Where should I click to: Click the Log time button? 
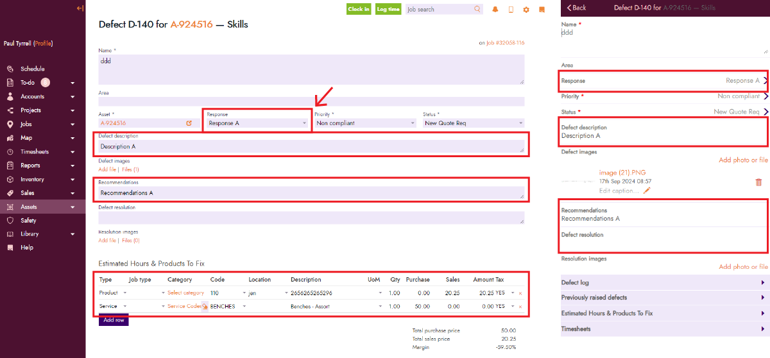[x=388, y=10]
